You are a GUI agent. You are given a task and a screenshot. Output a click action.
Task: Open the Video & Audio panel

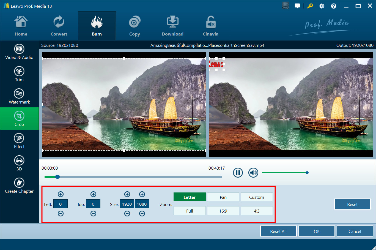click(x=19, y=52)
